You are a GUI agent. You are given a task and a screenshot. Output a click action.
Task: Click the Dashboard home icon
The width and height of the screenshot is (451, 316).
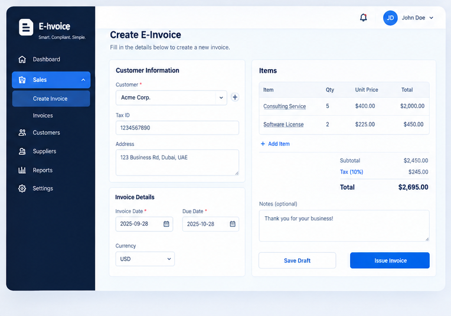(22, 59)
